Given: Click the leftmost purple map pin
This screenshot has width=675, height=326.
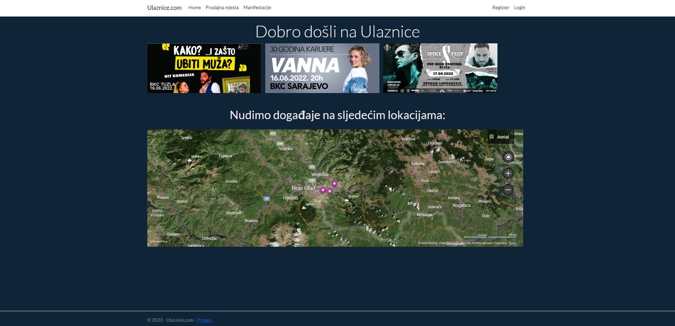Looking at the screenshot, I should (x=323, y=190).
